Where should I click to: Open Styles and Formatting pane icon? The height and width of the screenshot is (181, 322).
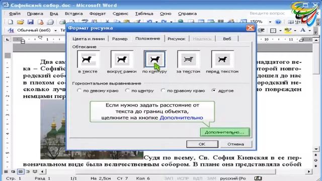point(10,30)
